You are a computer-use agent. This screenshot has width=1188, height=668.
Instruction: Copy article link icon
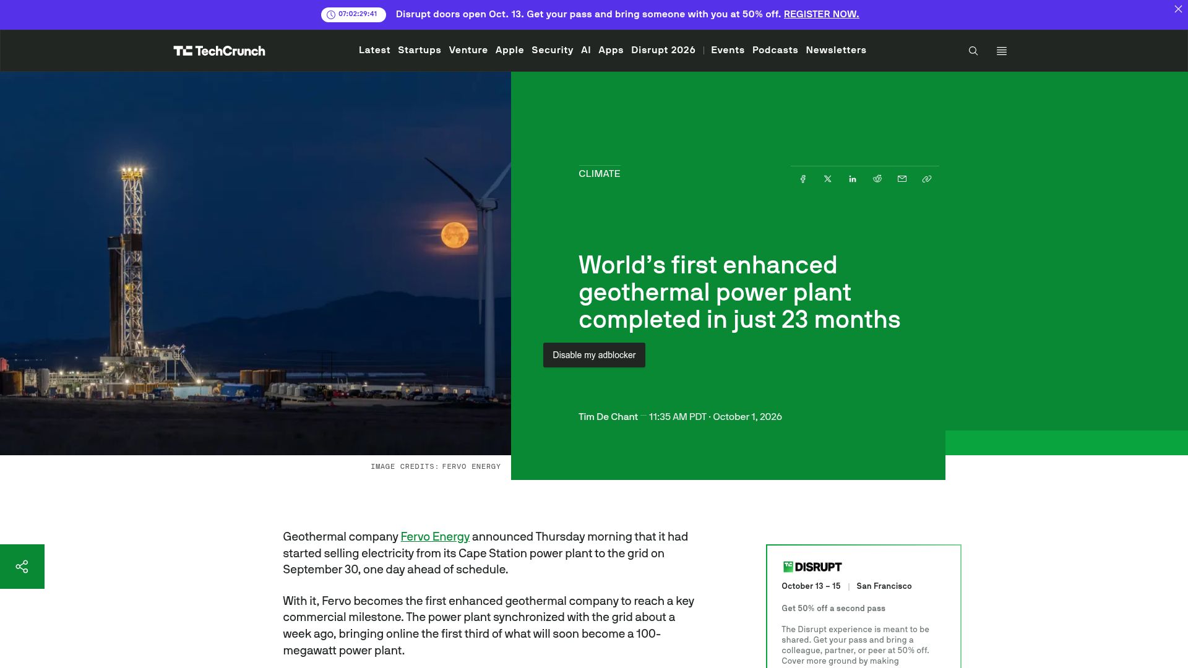[x=927, y=179]
